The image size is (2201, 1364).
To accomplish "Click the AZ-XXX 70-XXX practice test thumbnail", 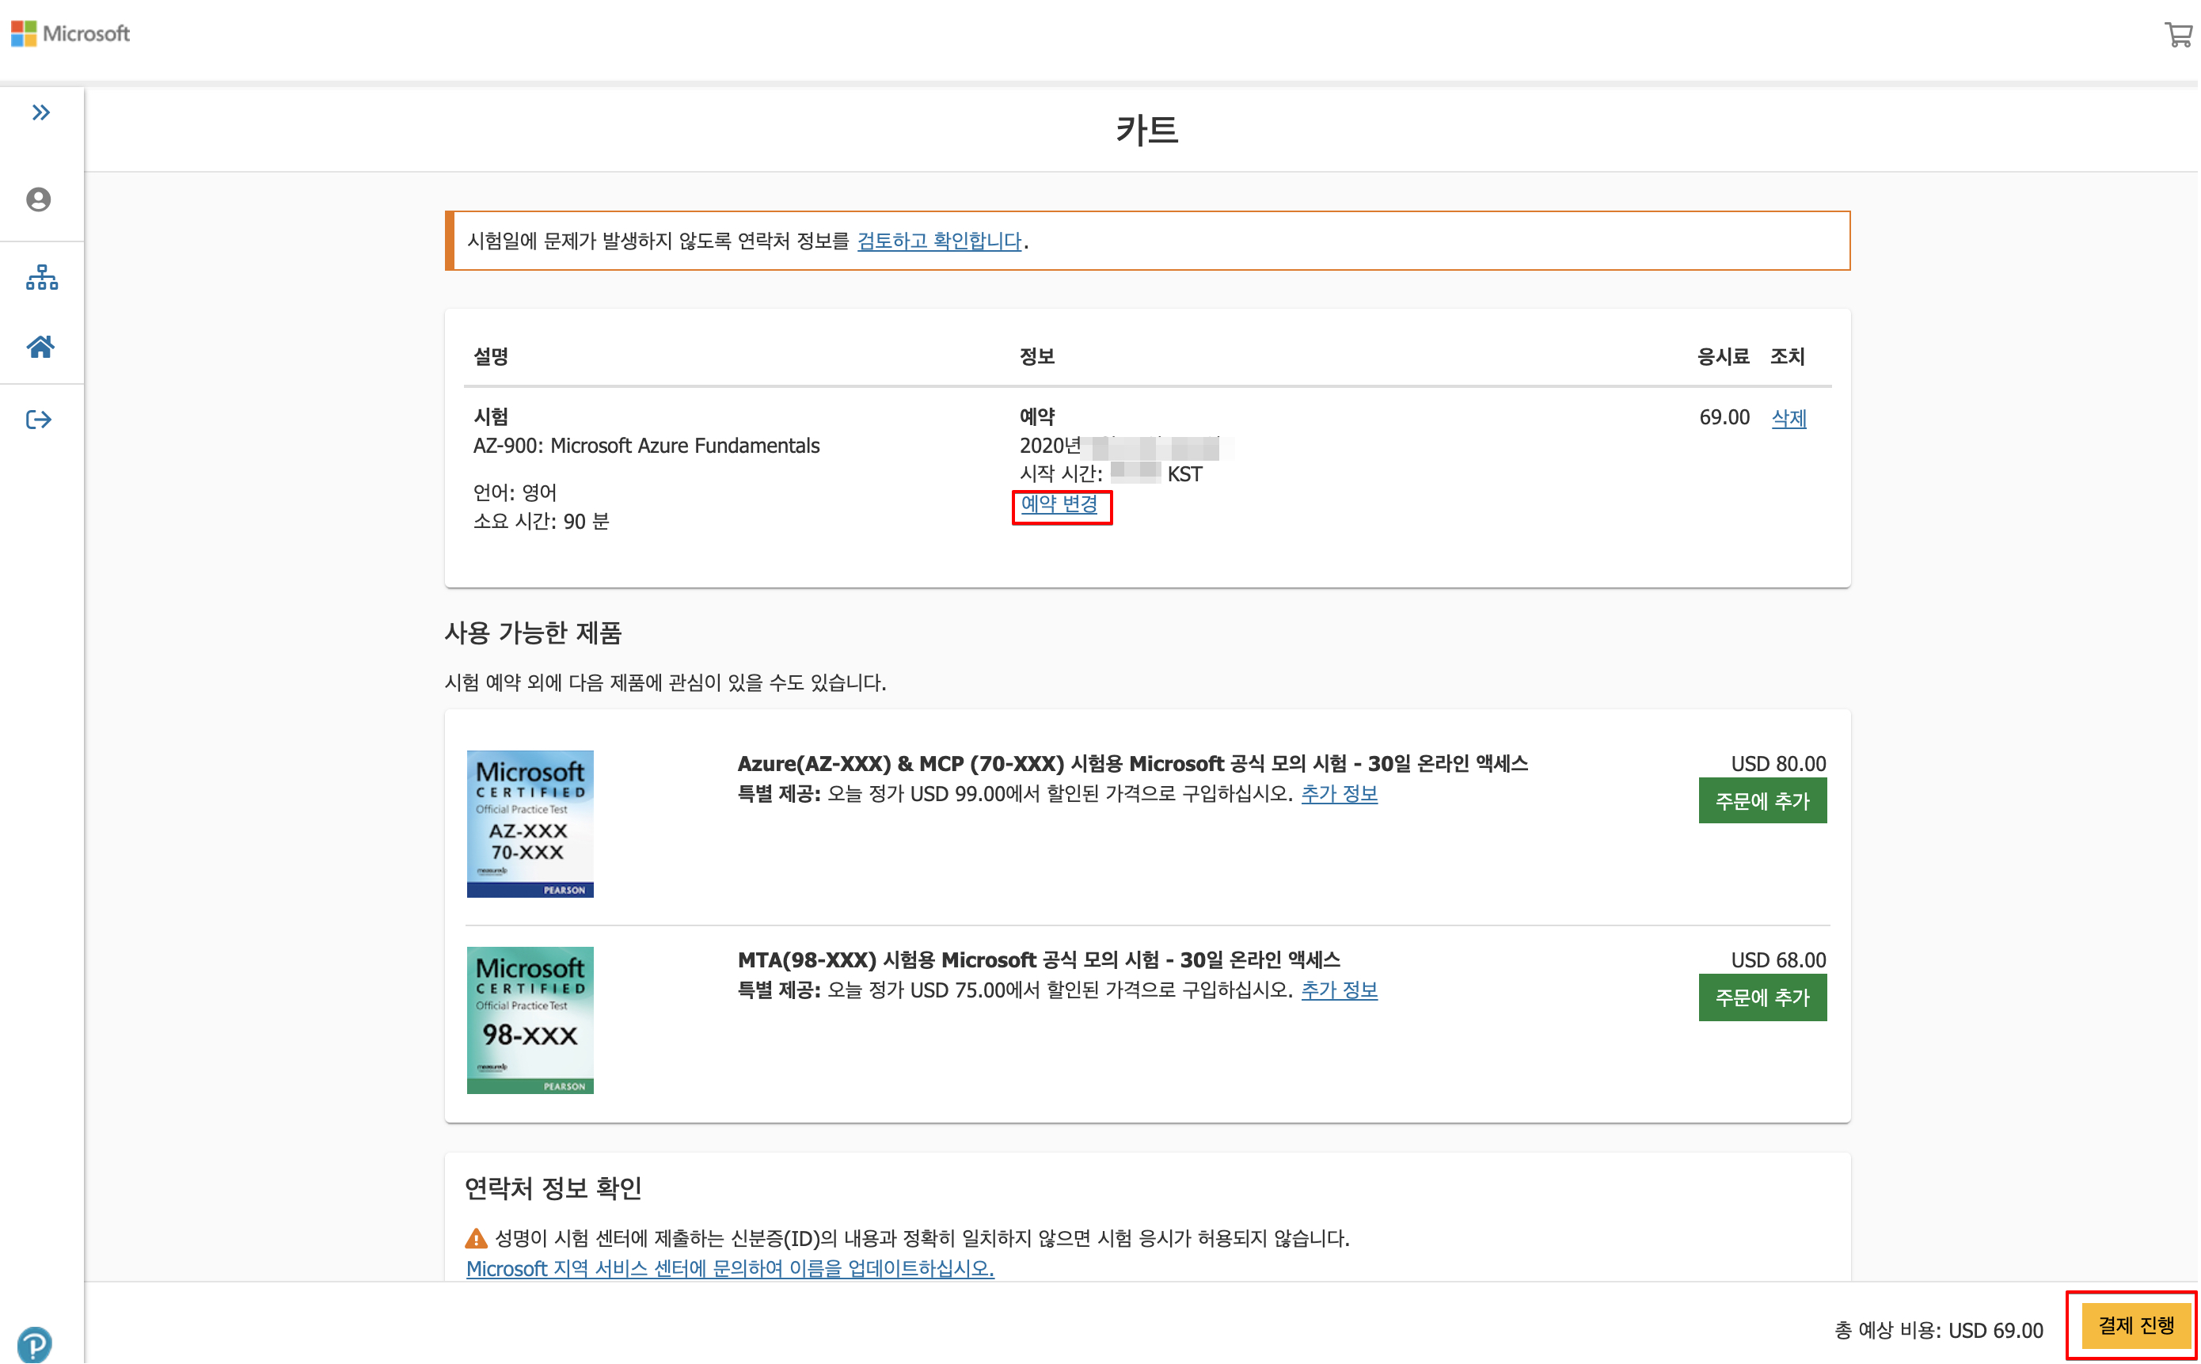I will [x=530, y=825].
